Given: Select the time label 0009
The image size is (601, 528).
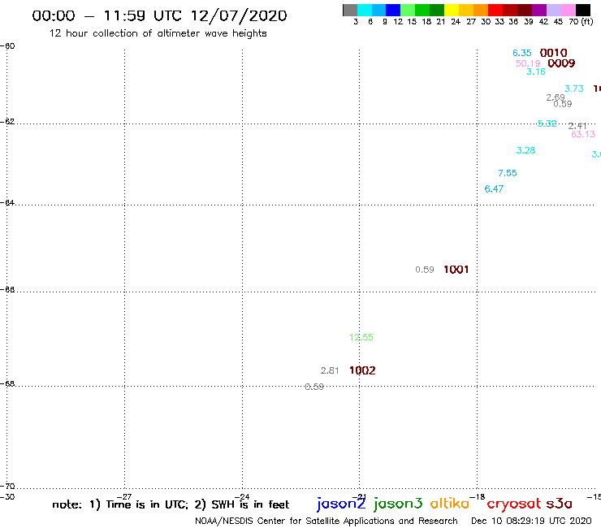Looking at the screenshot, I should click(561, 63).
